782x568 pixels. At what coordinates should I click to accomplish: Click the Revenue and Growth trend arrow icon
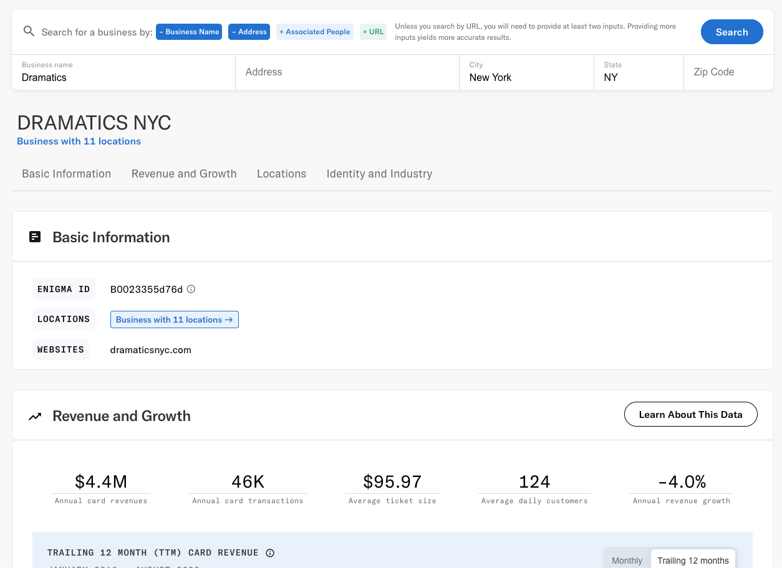(35, 415)
